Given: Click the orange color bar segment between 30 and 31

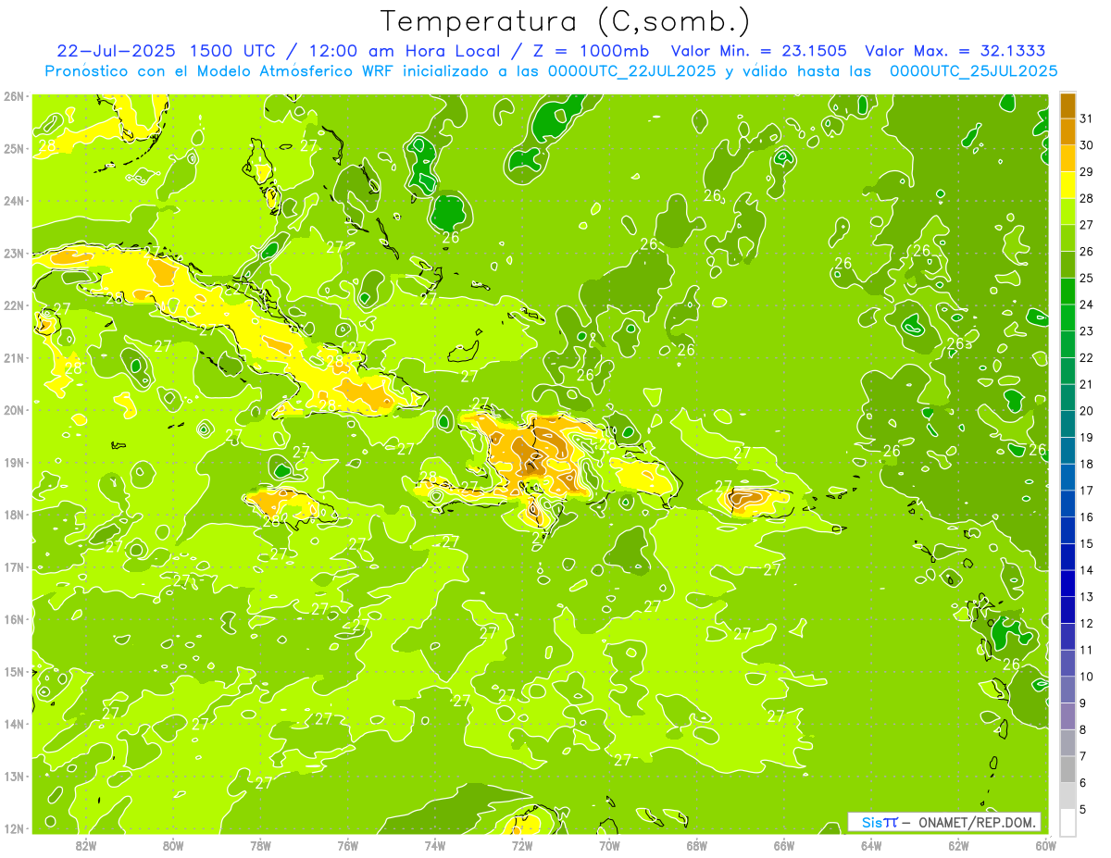Looking at the screenshot, I should tap(1067, 132).
